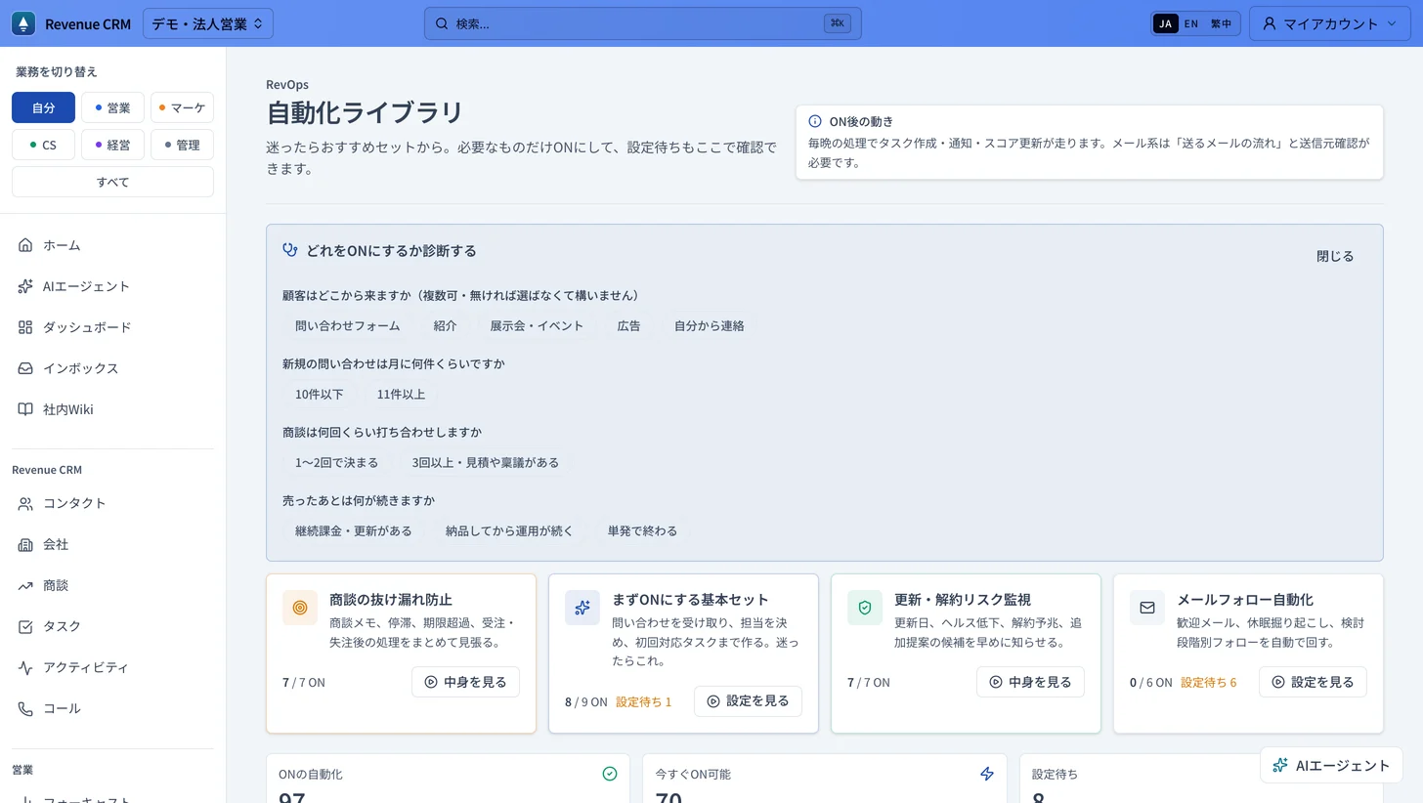Image resolution: width=1423 pixels, height=803 pixels.
Task: Select the 展示会・イベント option chip
Action: (537, 326)
